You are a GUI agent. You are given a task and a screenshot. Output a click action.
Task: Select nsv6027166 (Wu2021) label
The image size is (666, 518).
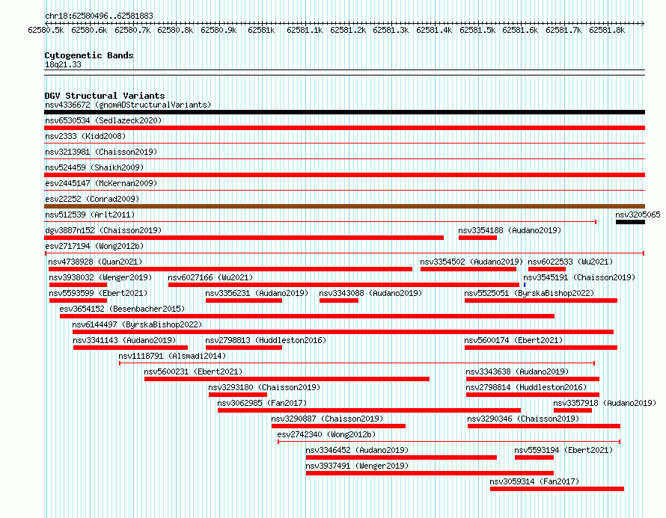tap(210, 277)
